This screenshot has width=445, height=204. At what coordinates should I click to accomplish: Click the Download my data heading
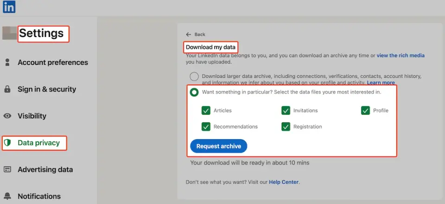[210, 47]
